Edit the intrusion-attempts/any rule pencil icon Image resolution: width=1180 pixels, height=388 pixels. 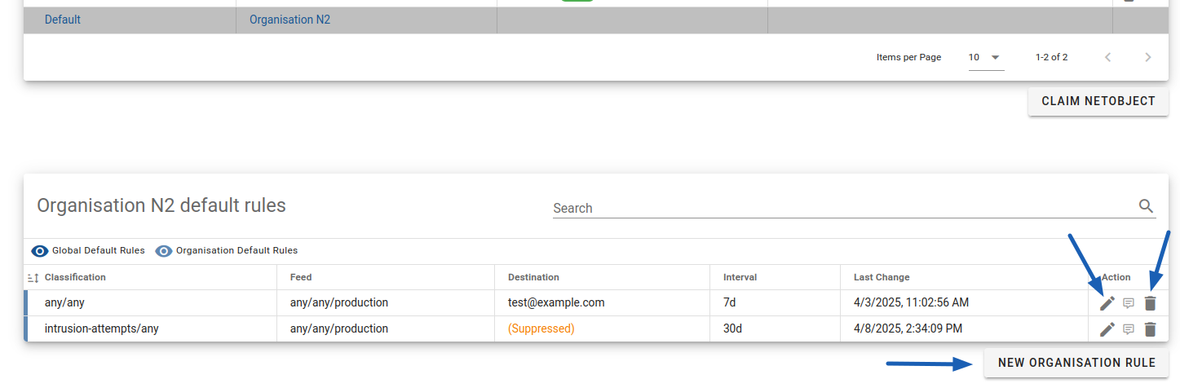(1107, 329)
